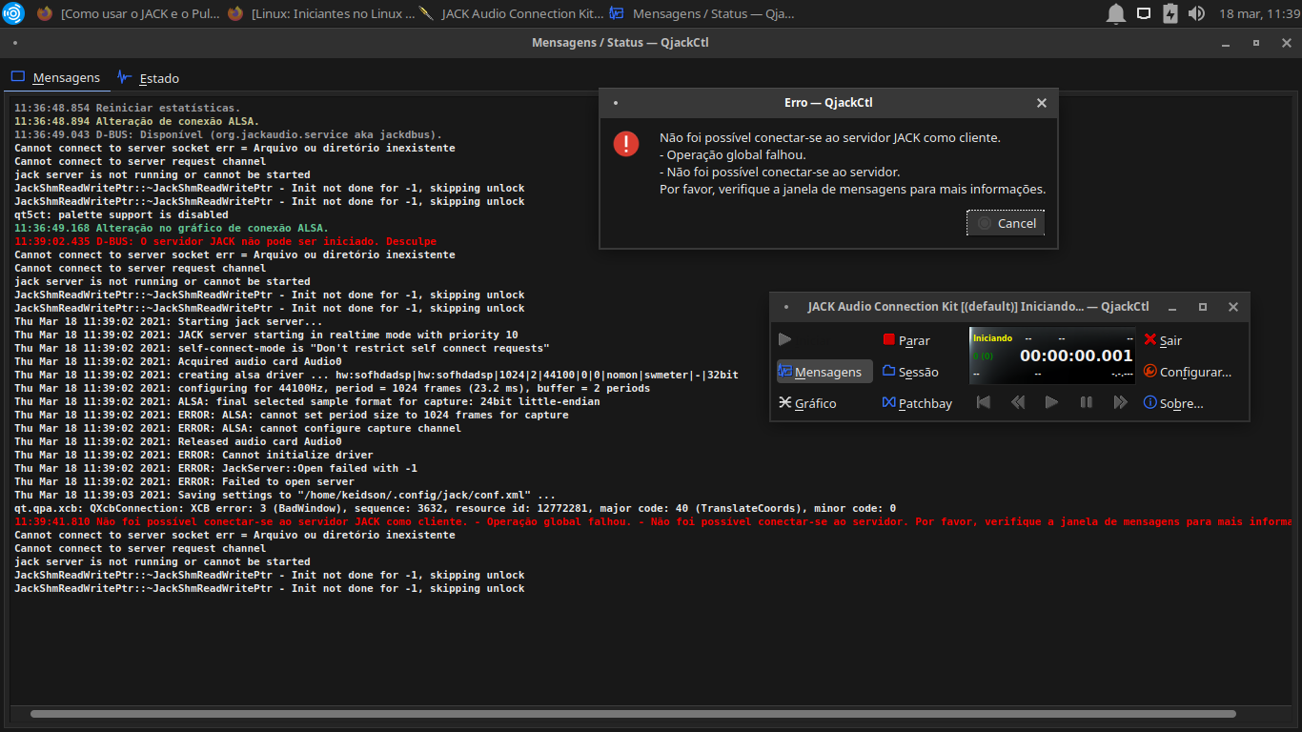This screenshot has height=732, width=1302.
Task: Switch to JACK Audio Connection Kit taskbar entry
Action: click(x=511, y=13)
